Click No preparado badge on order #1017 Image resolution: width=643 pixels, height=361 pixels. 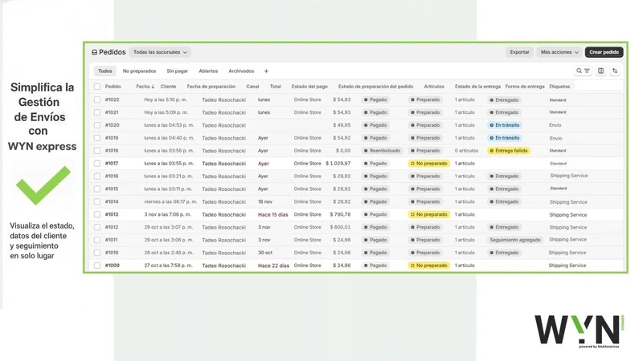pos(429,164)
